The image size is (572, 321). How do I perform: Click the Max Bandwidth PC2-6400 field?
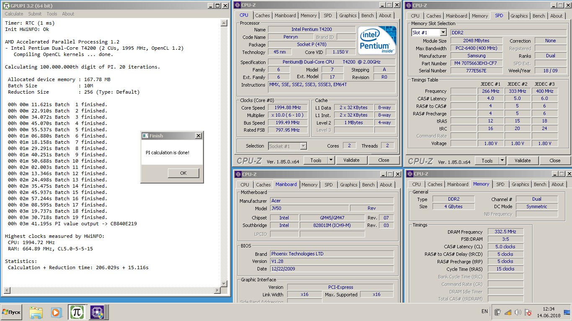477,48
